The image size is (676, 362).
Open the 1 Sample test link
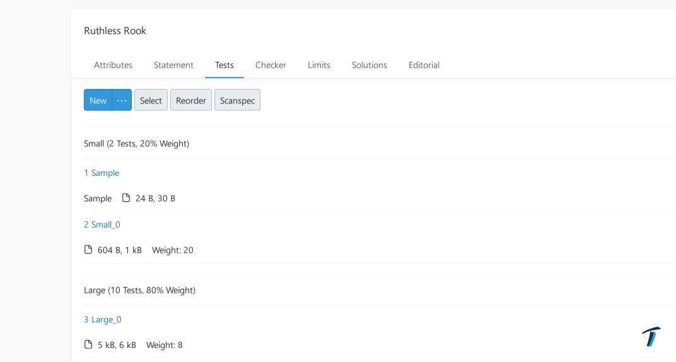tap(102, 173)
